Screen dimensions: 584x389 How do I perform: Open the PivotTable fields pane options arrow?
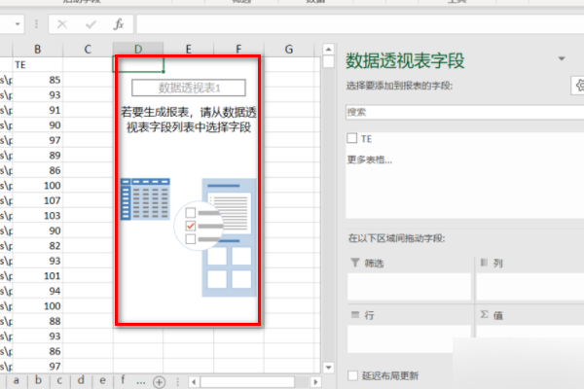562,58
